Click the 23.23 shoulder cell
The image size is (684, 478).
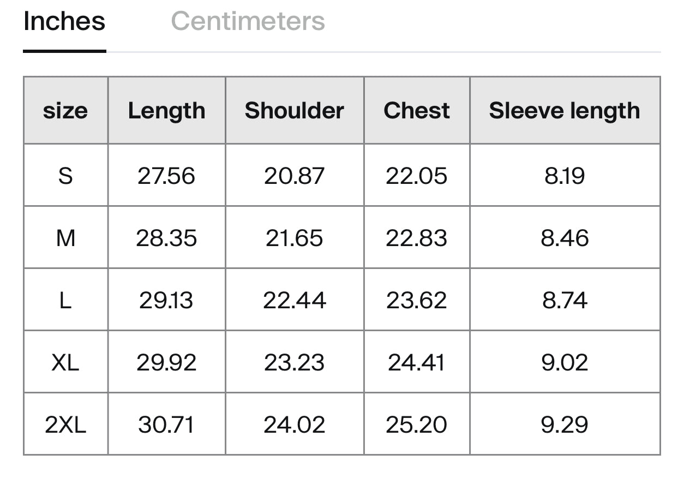tap(295, 362)
